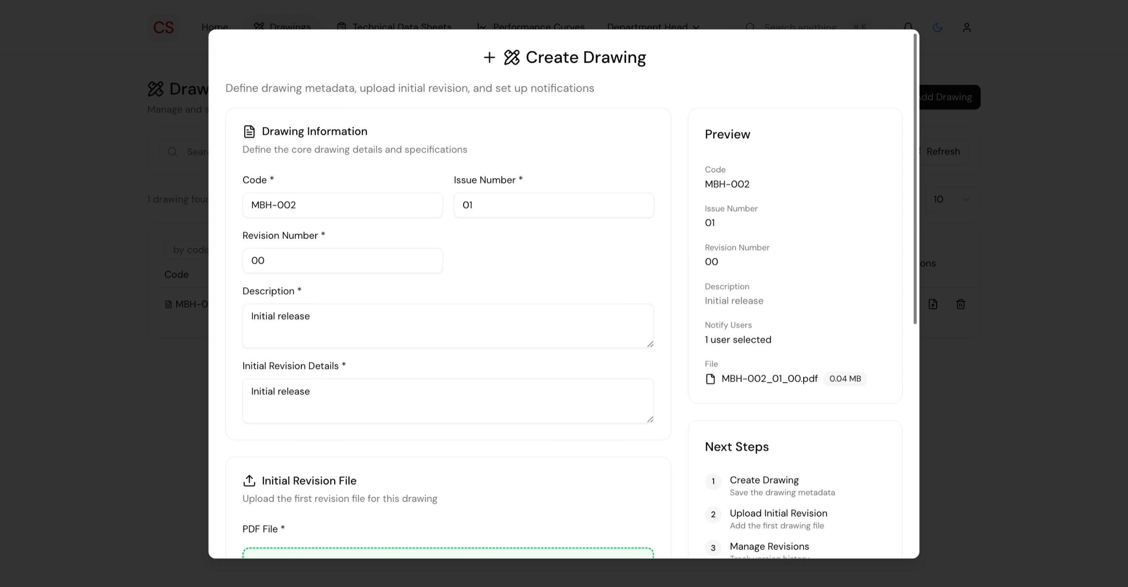
Task: Click the '1 drawing found' count text
Action: coord(178,199)
